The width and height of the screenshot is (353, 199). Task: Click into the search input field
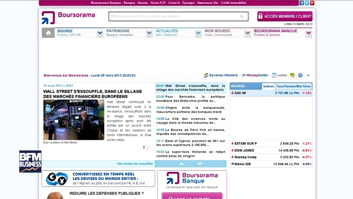(178, 16)
